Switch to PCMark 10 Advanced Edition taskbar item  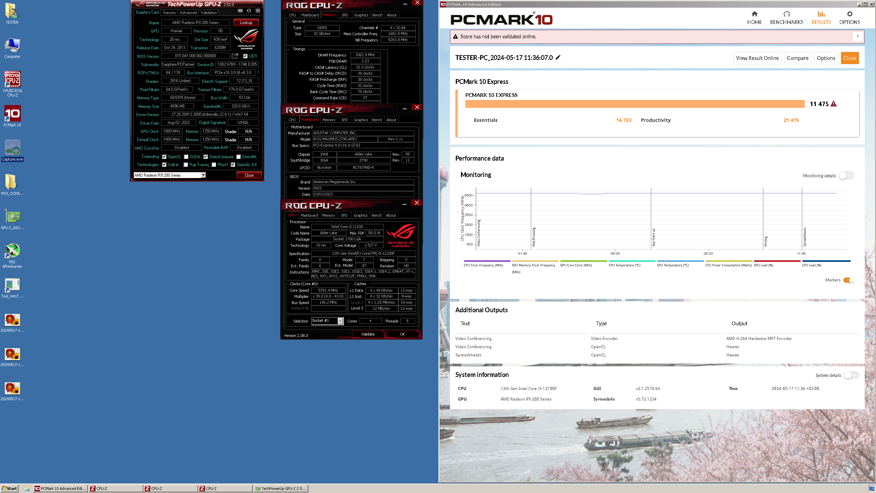(61, 489)
